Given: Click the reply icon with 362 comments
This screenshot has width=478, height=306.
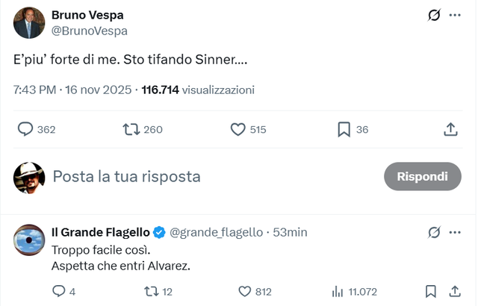Looking at the screenshot, I should (26, 129).
